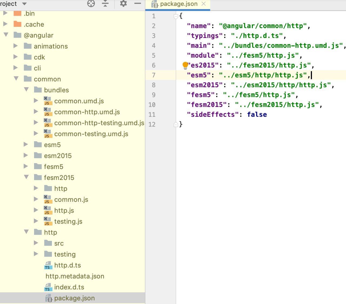Click the "sideEffects" key in editor
The image size is (346, 304).
tap(213, 115)
